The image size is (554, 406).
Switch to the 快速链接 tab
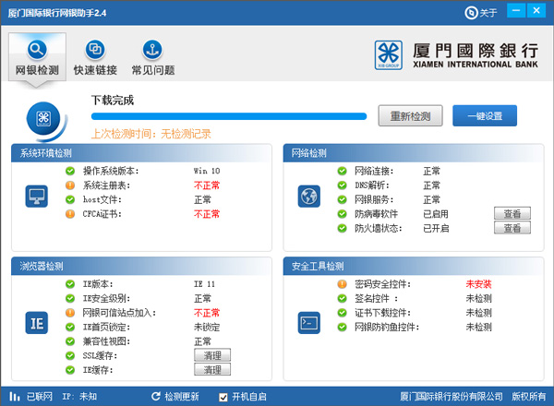[x=95, y=57]
